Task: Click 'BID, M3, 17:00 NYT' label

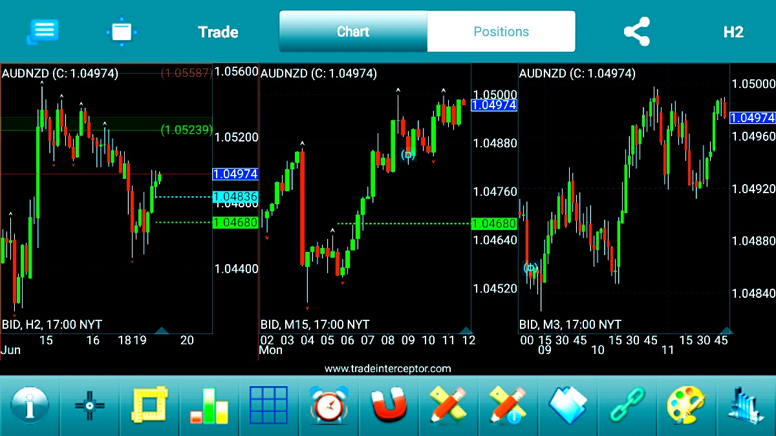Action: pyautogui.click(x=570, y=324)
